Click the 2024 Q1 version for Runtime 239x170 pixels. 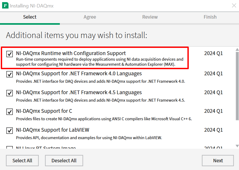(x=213, y=53)
